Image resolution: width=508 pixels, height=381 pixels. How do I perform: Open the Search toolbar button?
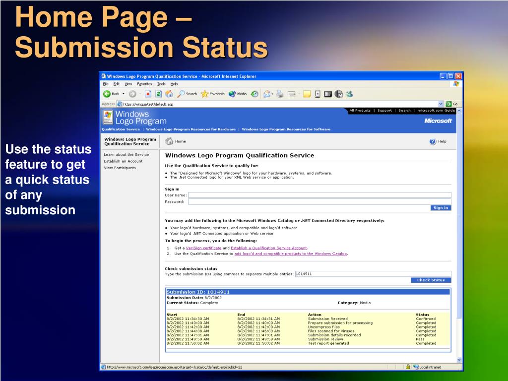tap(187, 94)
